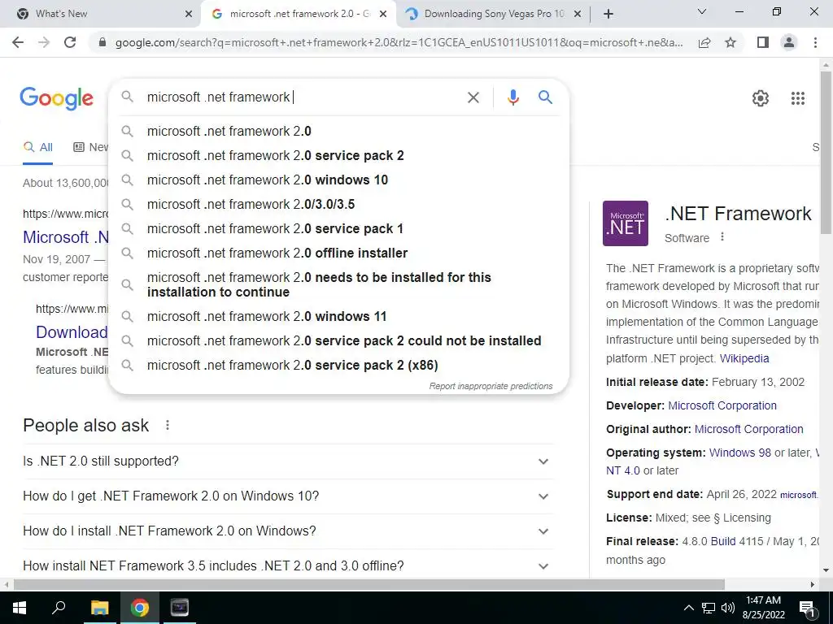Screen dimensions: 833x624
Task: Open Windows Start menu
Action: coord(19,608)
